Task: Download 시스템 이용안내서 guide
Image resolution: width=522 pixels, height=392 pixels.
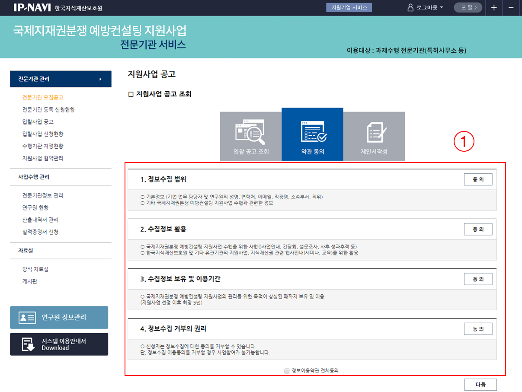Action: point(59,344)
